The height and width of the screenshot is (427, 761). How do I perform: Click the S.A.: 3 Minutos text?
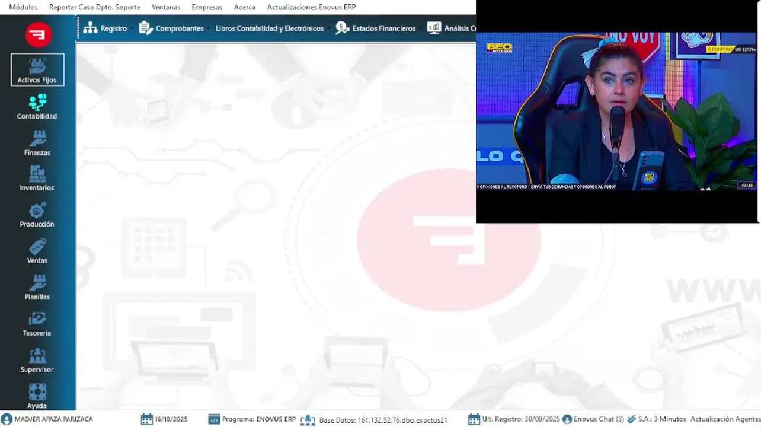662,419
